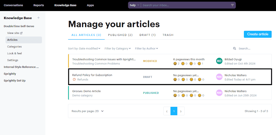This screenshot has width=276, height=135.
Task: Open View site link in sidebar
Action: [15, 33]
